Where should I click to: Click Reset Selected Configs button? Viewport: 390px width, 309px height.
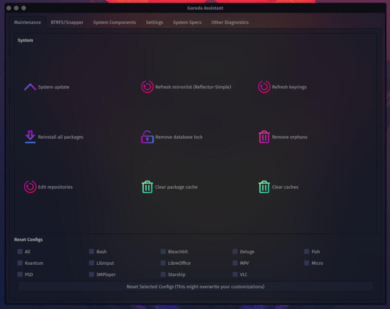coord(195,287)
